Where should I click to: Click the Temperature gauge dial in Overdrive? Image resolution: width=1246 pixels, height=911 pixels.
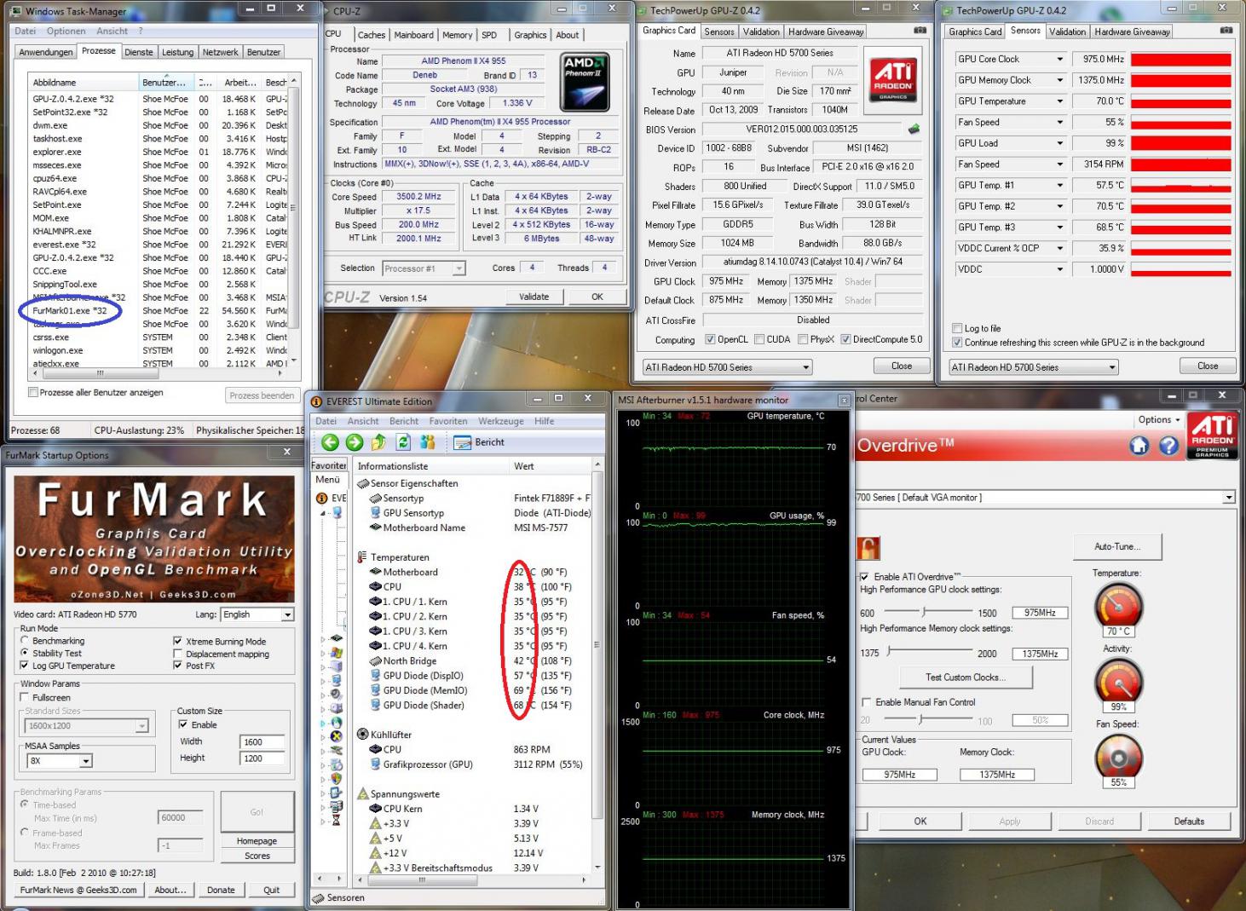tap(1118, 606)
